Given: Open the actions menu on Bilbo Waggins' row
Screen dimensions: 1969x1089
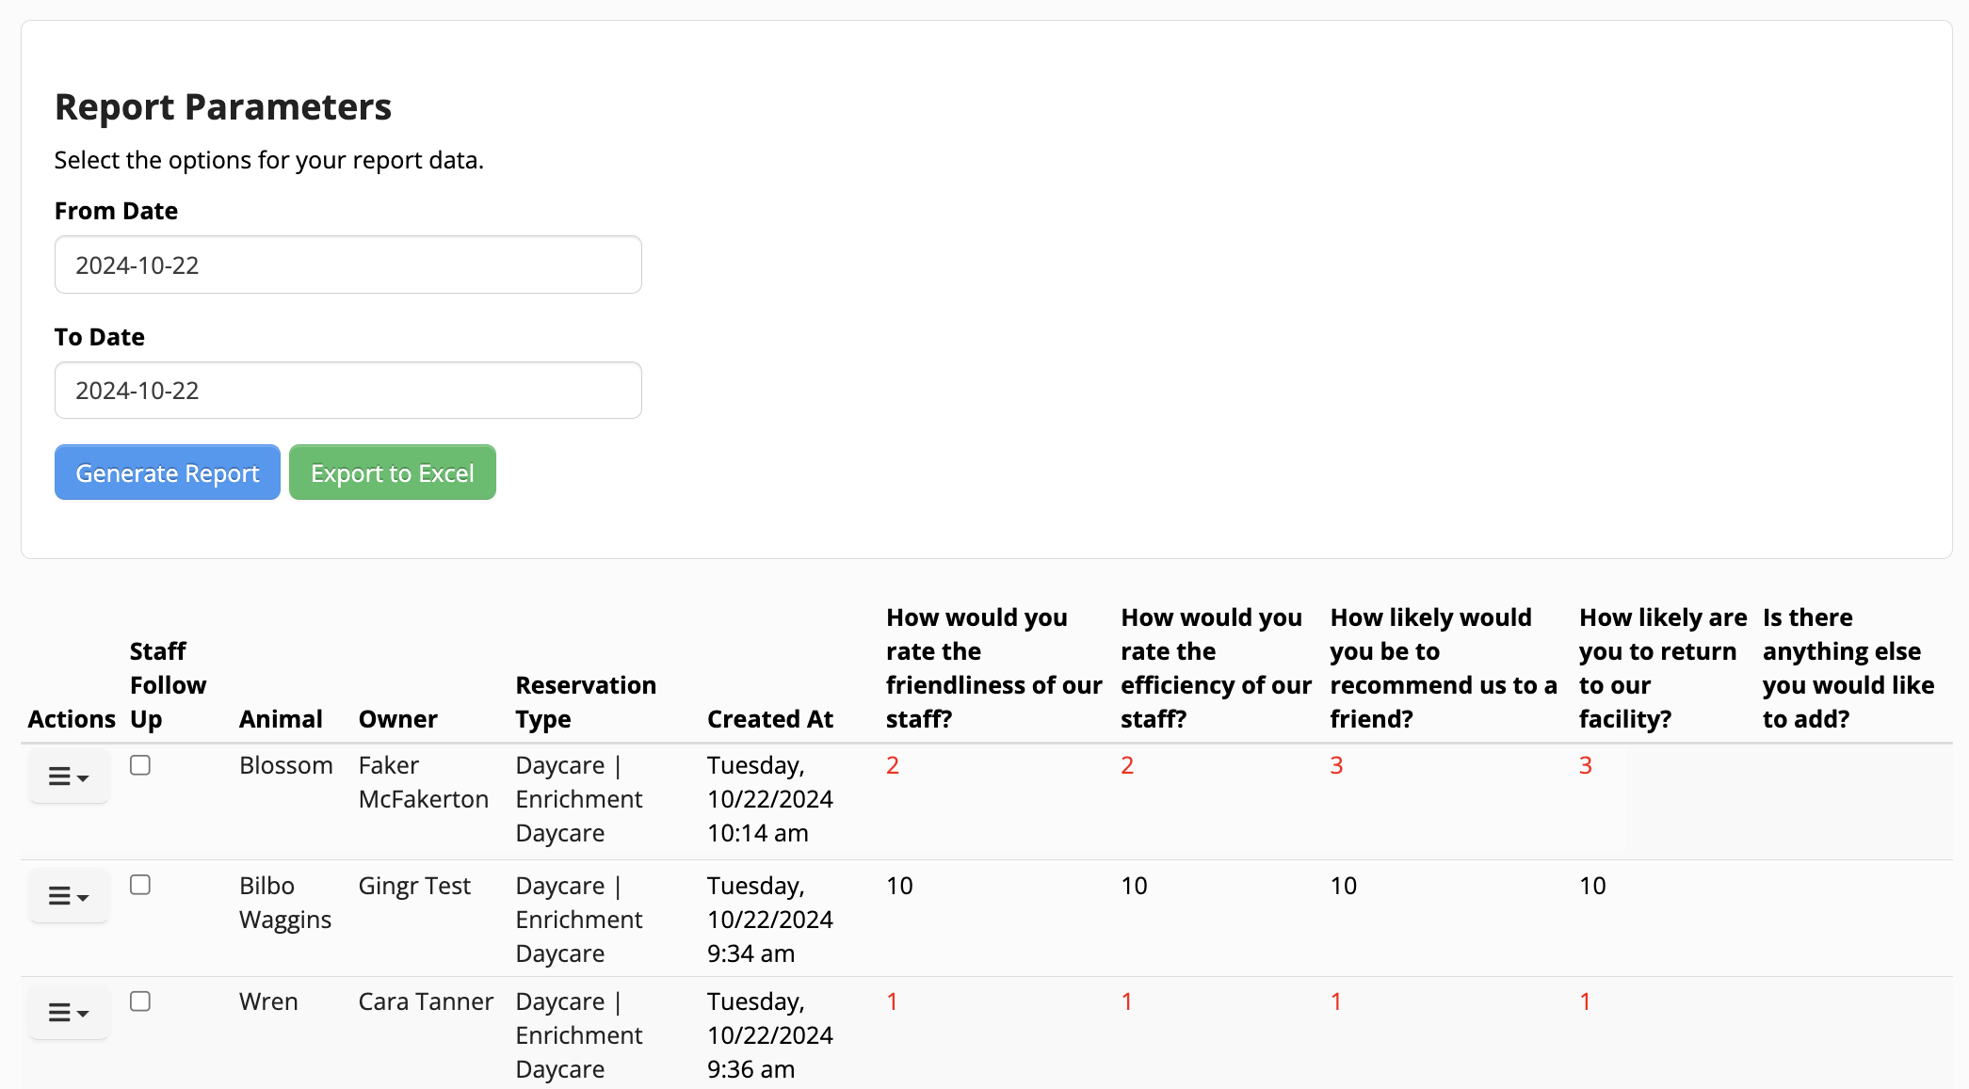Looking at the screenshot, I should pyautogui.click(x=68, y=895).
